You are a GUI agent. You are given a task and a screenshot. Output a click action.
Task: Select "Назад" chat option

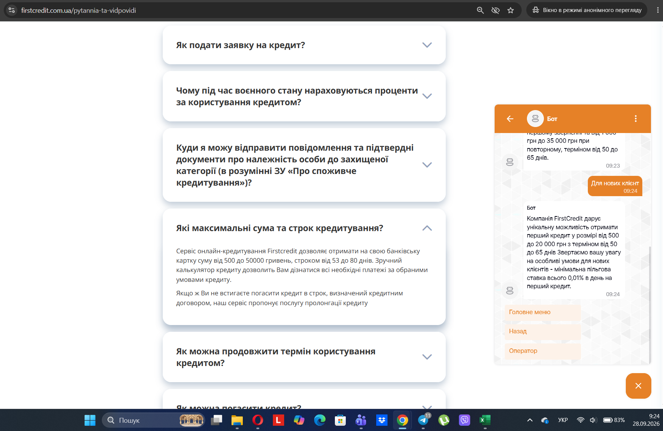(543, 331)
